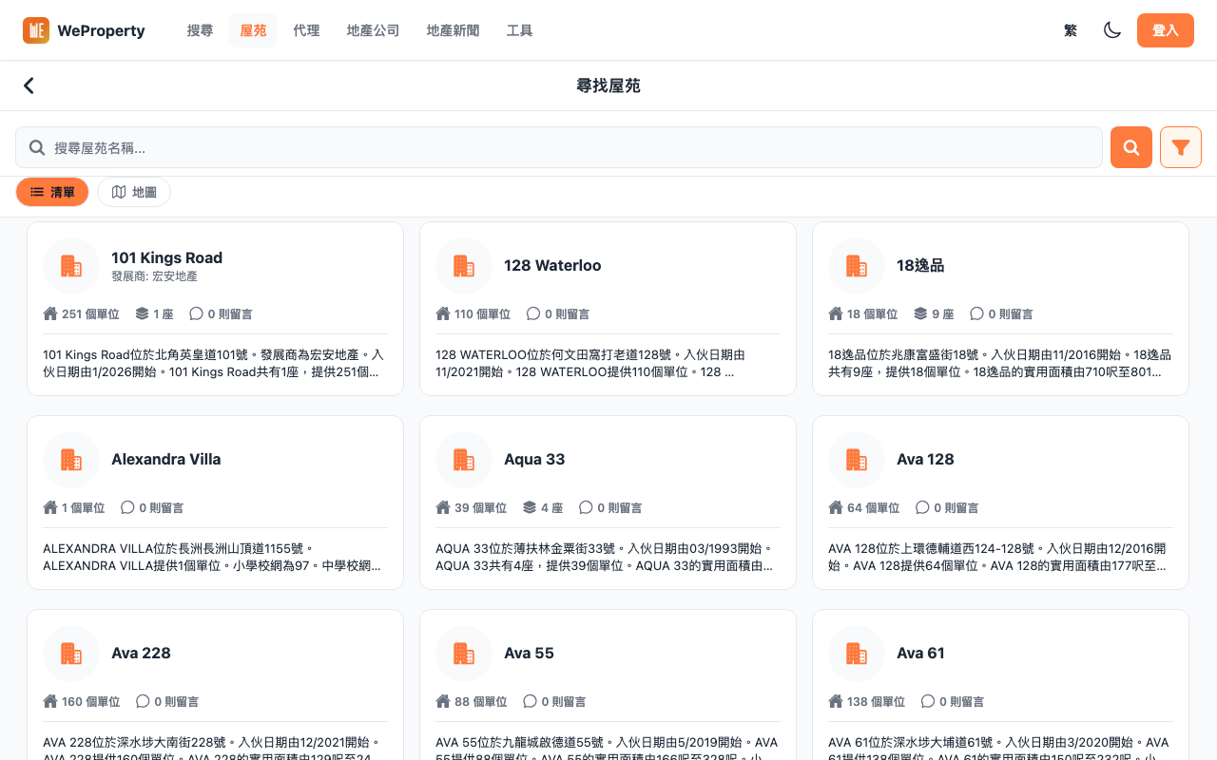Toggle dark mode moon icon
The image size is (1217, 760).
(1112, 30)
